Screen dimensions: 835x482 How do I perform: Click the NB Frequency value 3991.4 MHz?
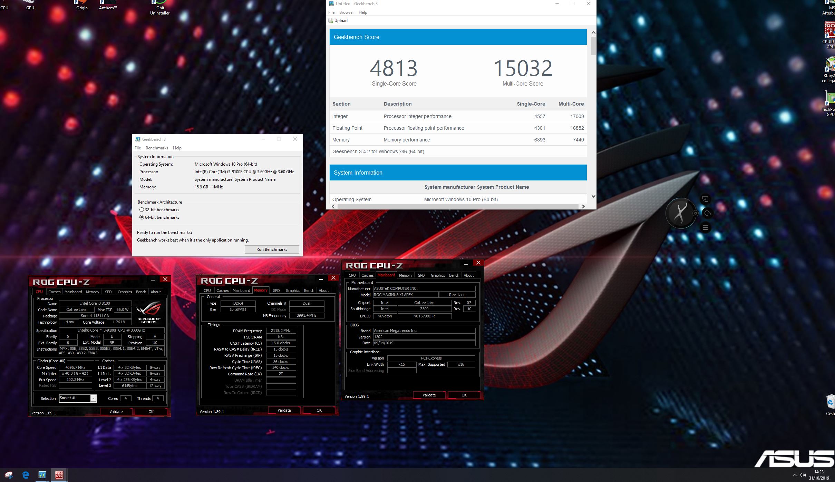coord(306,315)
